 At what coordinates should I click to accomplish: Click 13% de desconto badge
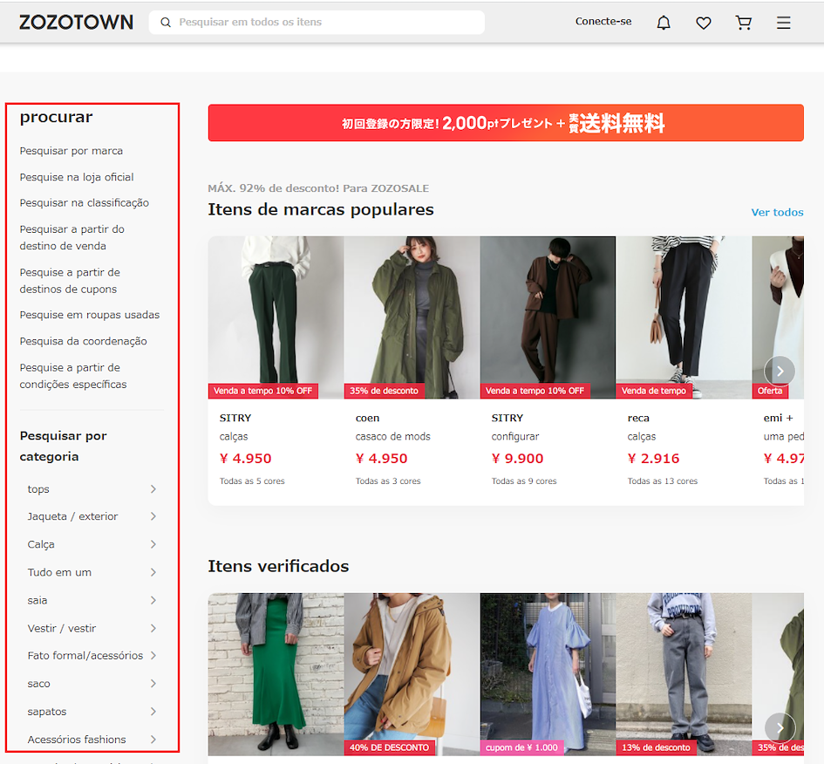[x=656, y=747]
